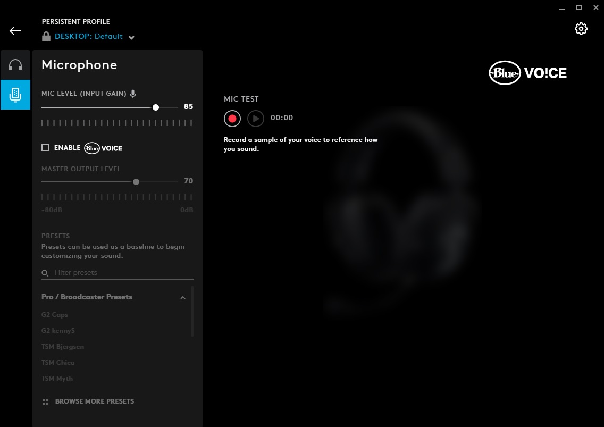This screenshot has height=427, width=604.
Task: Click the mic icon next to MIC LEVEL
Action: [133, 94]
